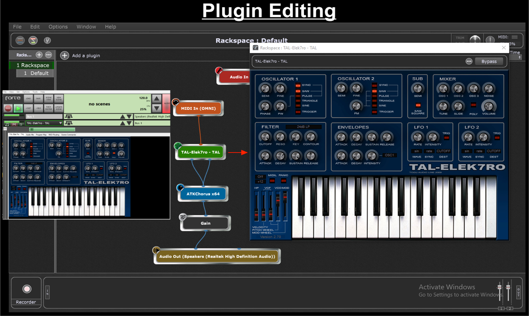Click the Filter RESO knob
This screenshot has height=316, width=529.
tap(280, 137)
